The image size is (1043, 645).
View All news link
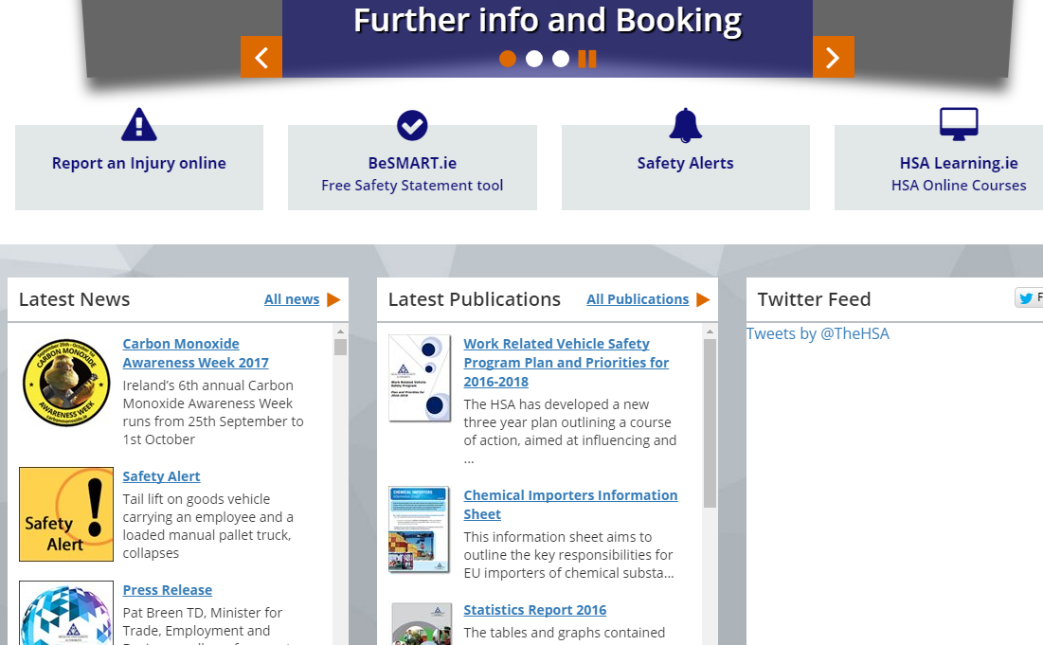[292, 300]
